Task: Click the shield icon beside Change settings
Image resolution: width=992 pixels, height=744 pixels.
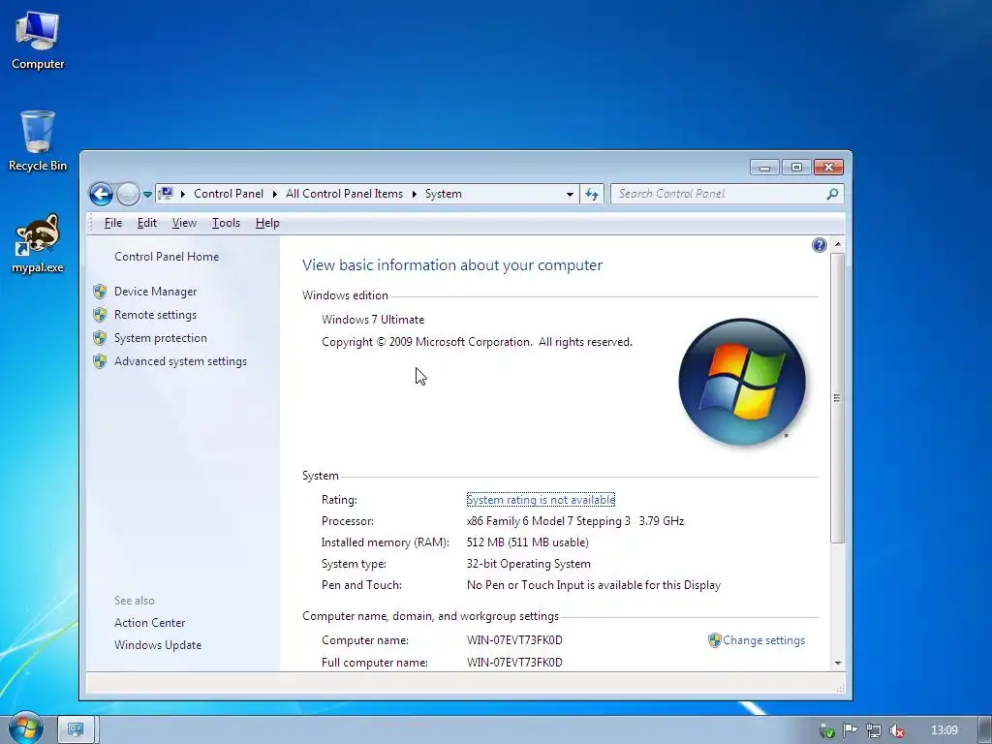Action: pos(714,640)
